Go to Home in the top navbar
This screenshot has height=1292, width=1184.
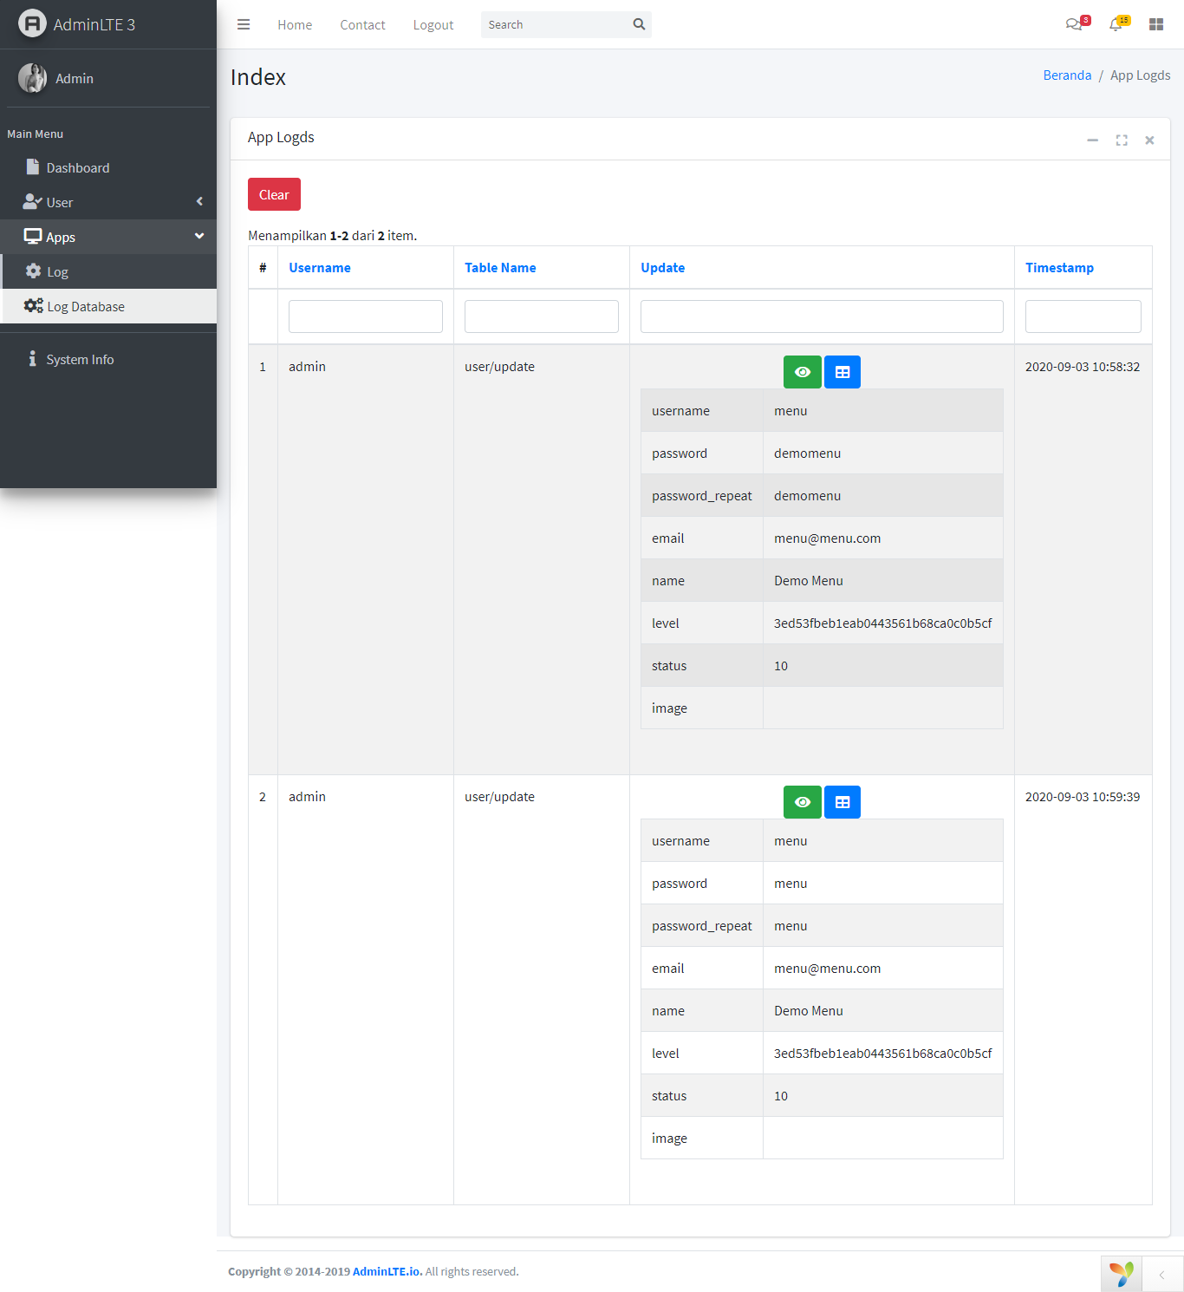click(295, 24)
